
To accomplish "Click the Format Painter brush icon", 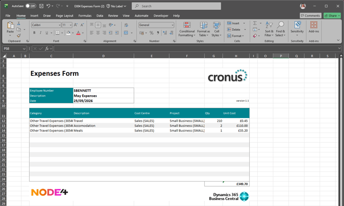I will point(19,35).
